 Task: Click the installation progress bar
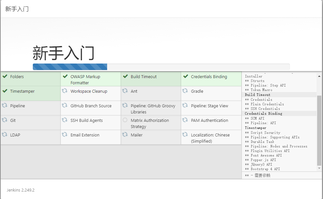(161, 67)
